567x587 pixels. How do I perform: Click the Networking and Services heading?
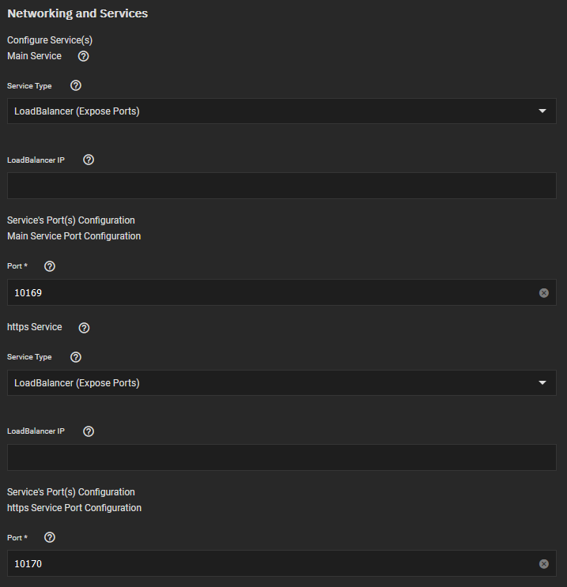77,13
